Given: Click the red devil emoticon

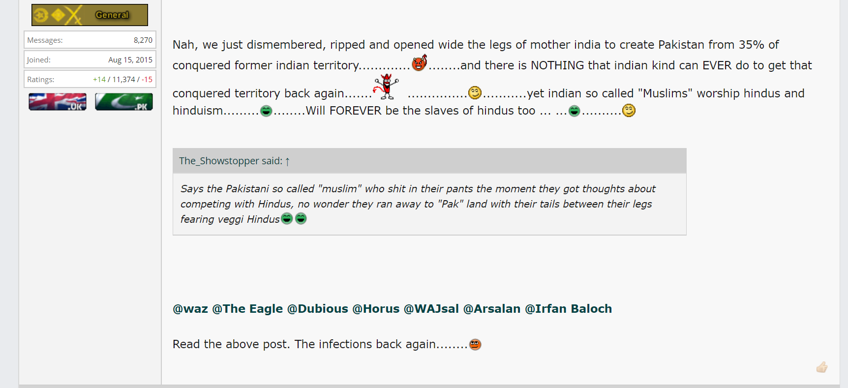Looking at the screenshot, I should click(419, 62).
